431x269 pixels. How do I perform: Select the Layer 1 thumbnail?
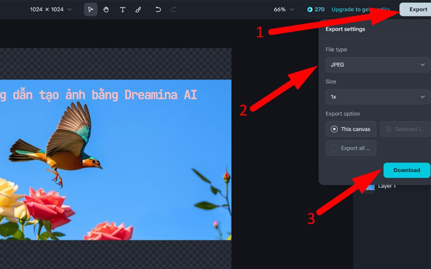(x=369, y=187)
